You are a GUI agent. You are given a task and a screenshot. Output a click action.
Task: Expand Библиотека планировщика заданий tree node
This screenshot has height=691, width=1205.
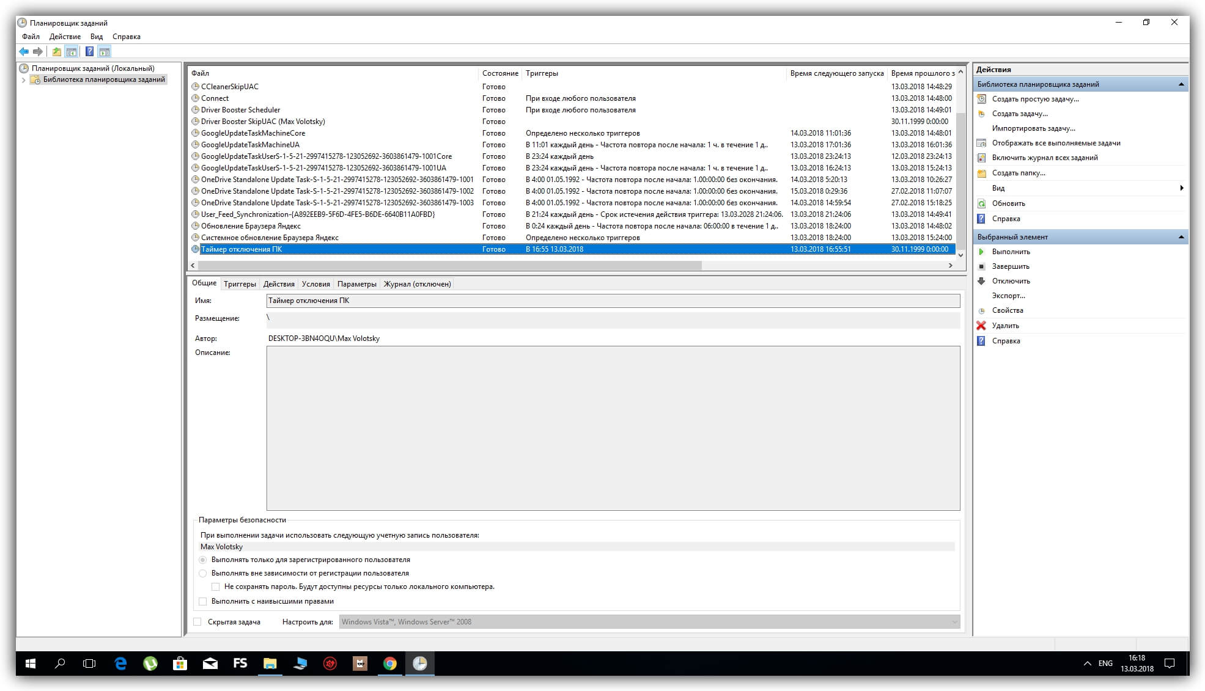[x=23, y=80]
